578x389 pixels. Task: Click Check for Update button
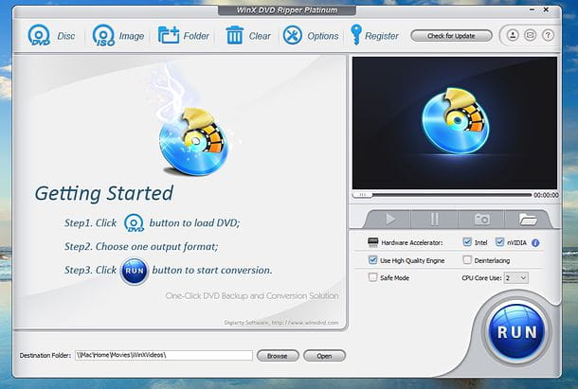click(451, 36)
